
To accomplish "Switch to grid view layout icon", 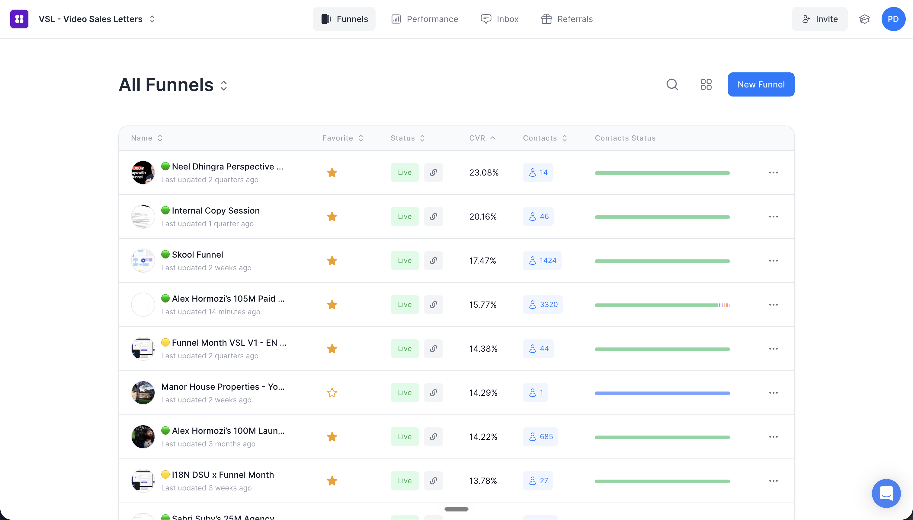I will pyautogui.click(x=706, y=85).
